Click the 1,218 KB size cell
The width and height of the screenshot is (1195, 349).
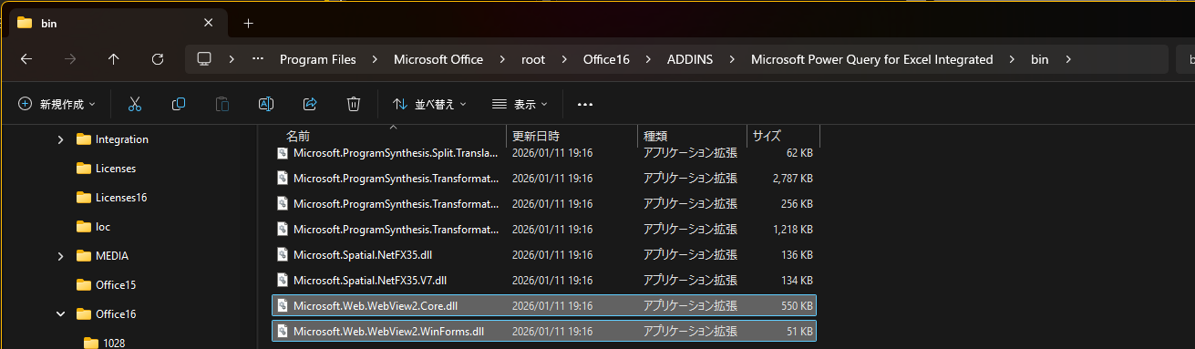[792, 229]
